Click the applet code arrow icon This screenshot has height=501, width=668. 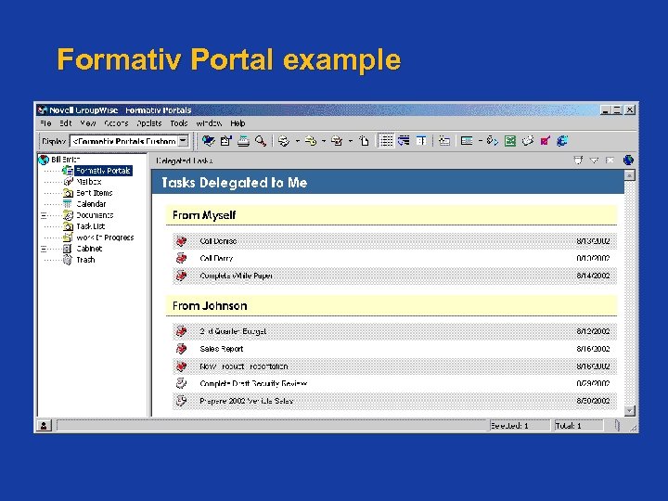point(492,141)
